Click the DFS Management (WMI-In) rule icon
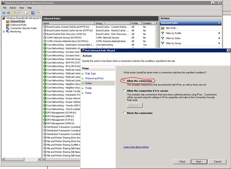231x169 pixels. [x=45, y=123]
